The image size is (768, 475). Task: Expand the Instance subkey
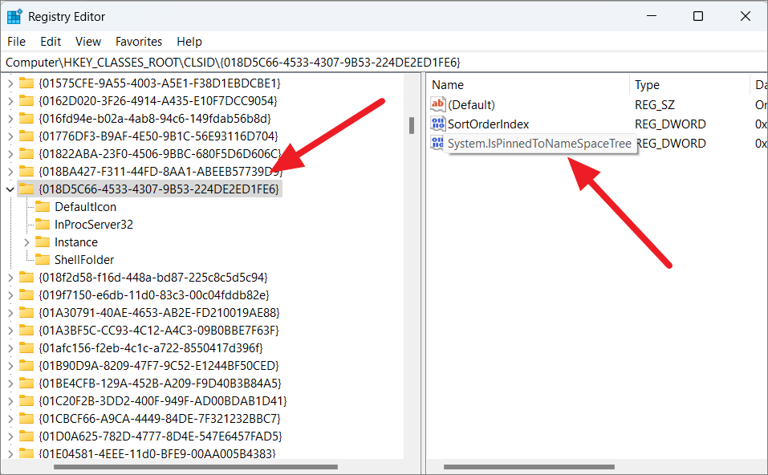click(27, 242)
